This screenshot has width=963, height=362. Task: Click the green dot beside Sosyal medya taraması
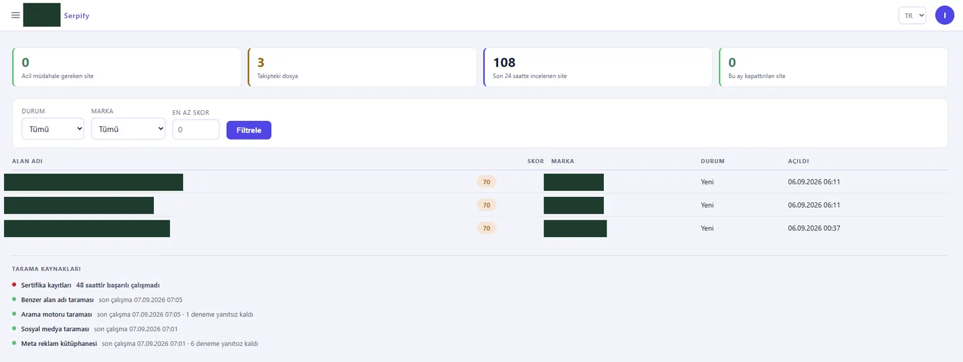click(14, 329)
